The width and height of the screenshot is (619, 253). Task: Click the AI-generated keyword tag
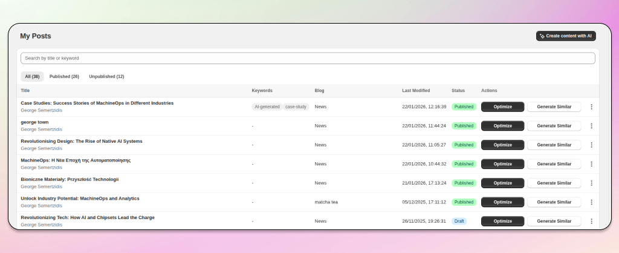pyautogui.click(x=267, y=107)
